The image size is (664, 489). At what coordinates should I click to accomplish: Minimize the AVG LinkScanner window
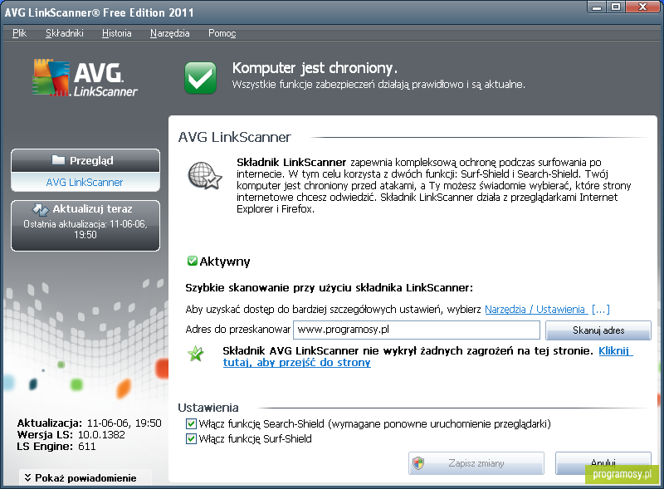(597, 7)
